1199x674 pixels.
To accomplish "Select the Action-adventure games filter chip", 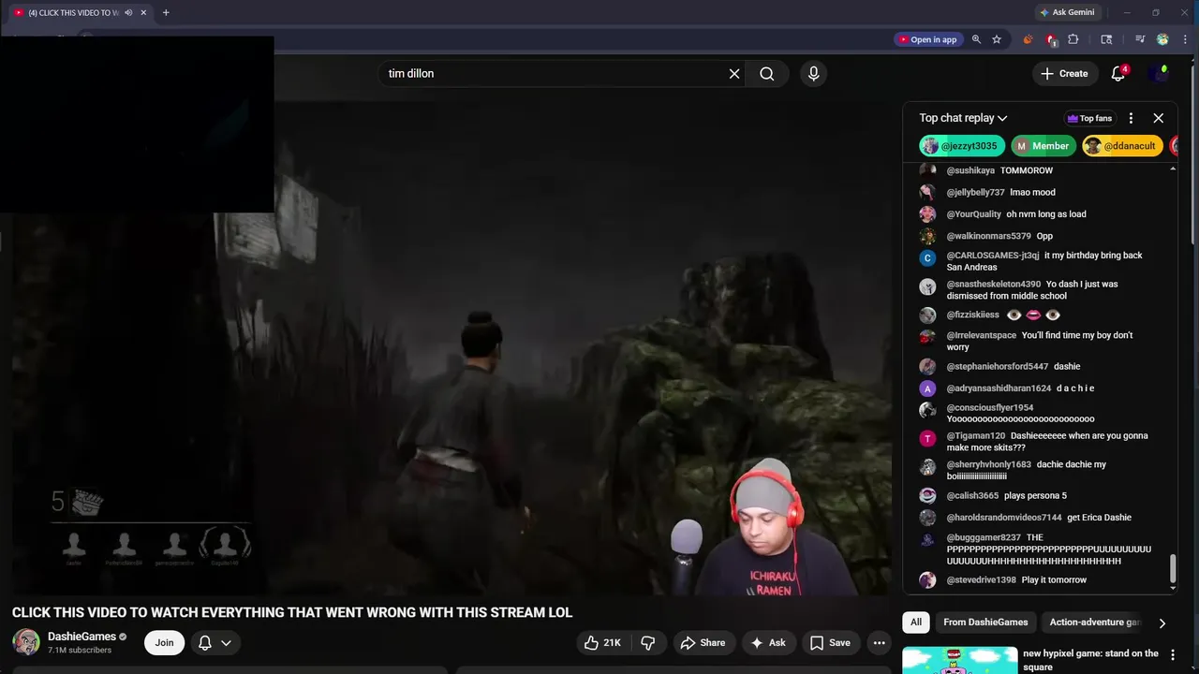I will (x=1095, y=623).
